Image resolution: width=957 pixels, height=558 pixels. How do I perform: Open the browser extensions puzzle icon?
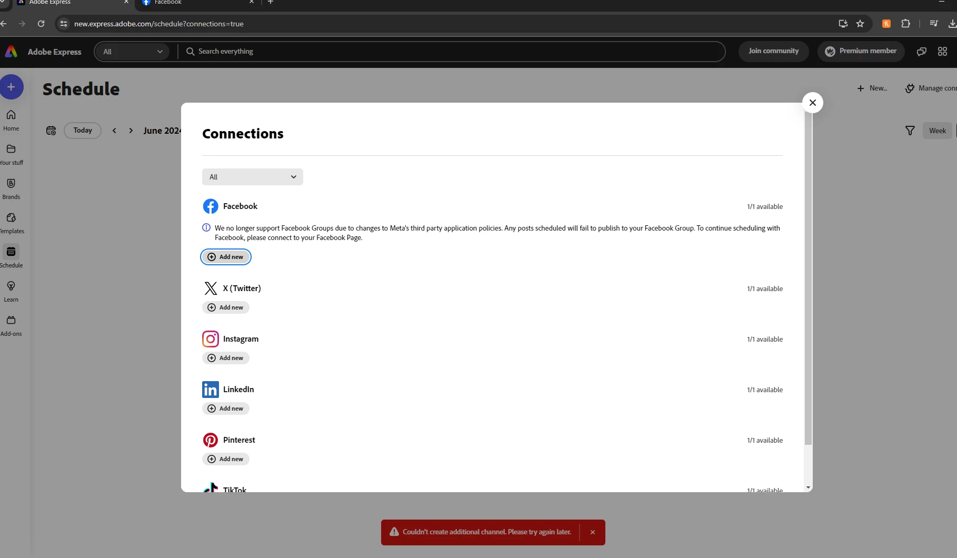[905, 24]
